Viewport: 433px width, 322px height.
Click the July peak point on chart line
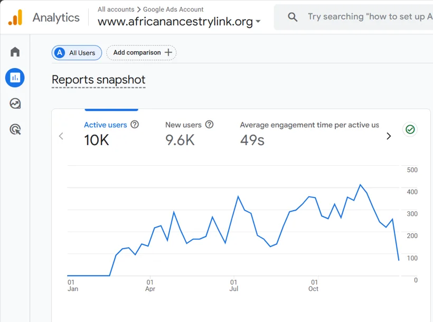[x=238, y=196]
